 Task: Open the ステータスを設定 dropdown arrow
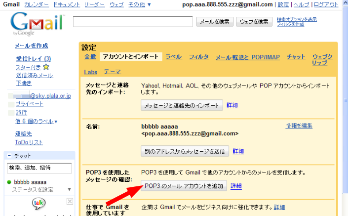[69, 189]
